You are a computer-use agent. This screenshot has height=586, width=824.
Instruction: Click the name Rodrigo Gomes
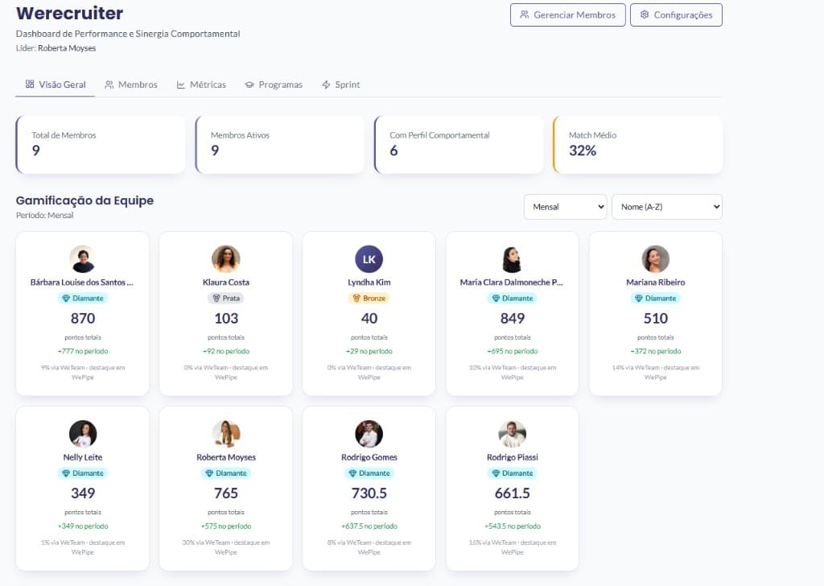tap(369, 457)
